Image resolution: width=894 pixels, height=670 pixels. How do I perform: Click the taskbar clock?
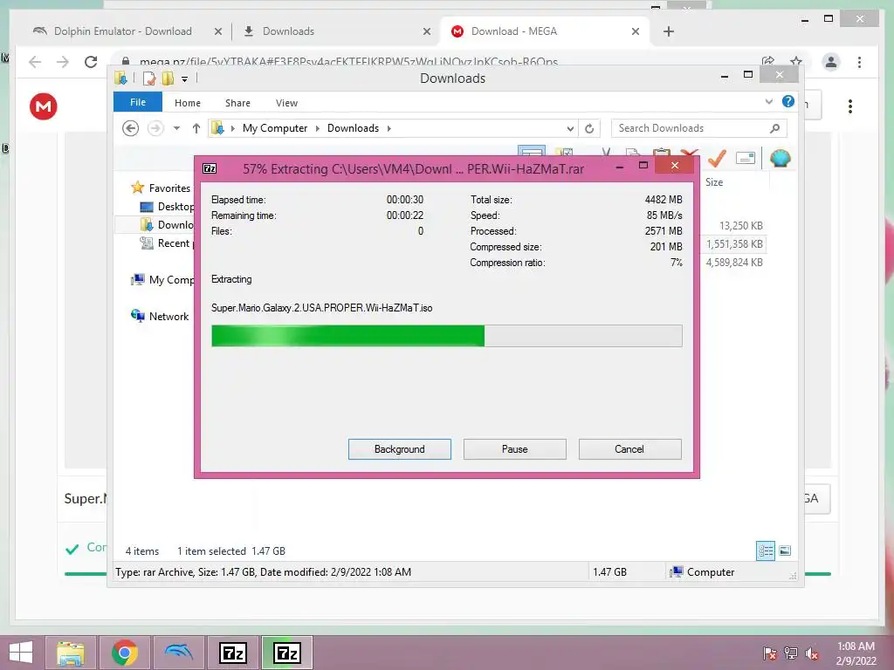856,653
